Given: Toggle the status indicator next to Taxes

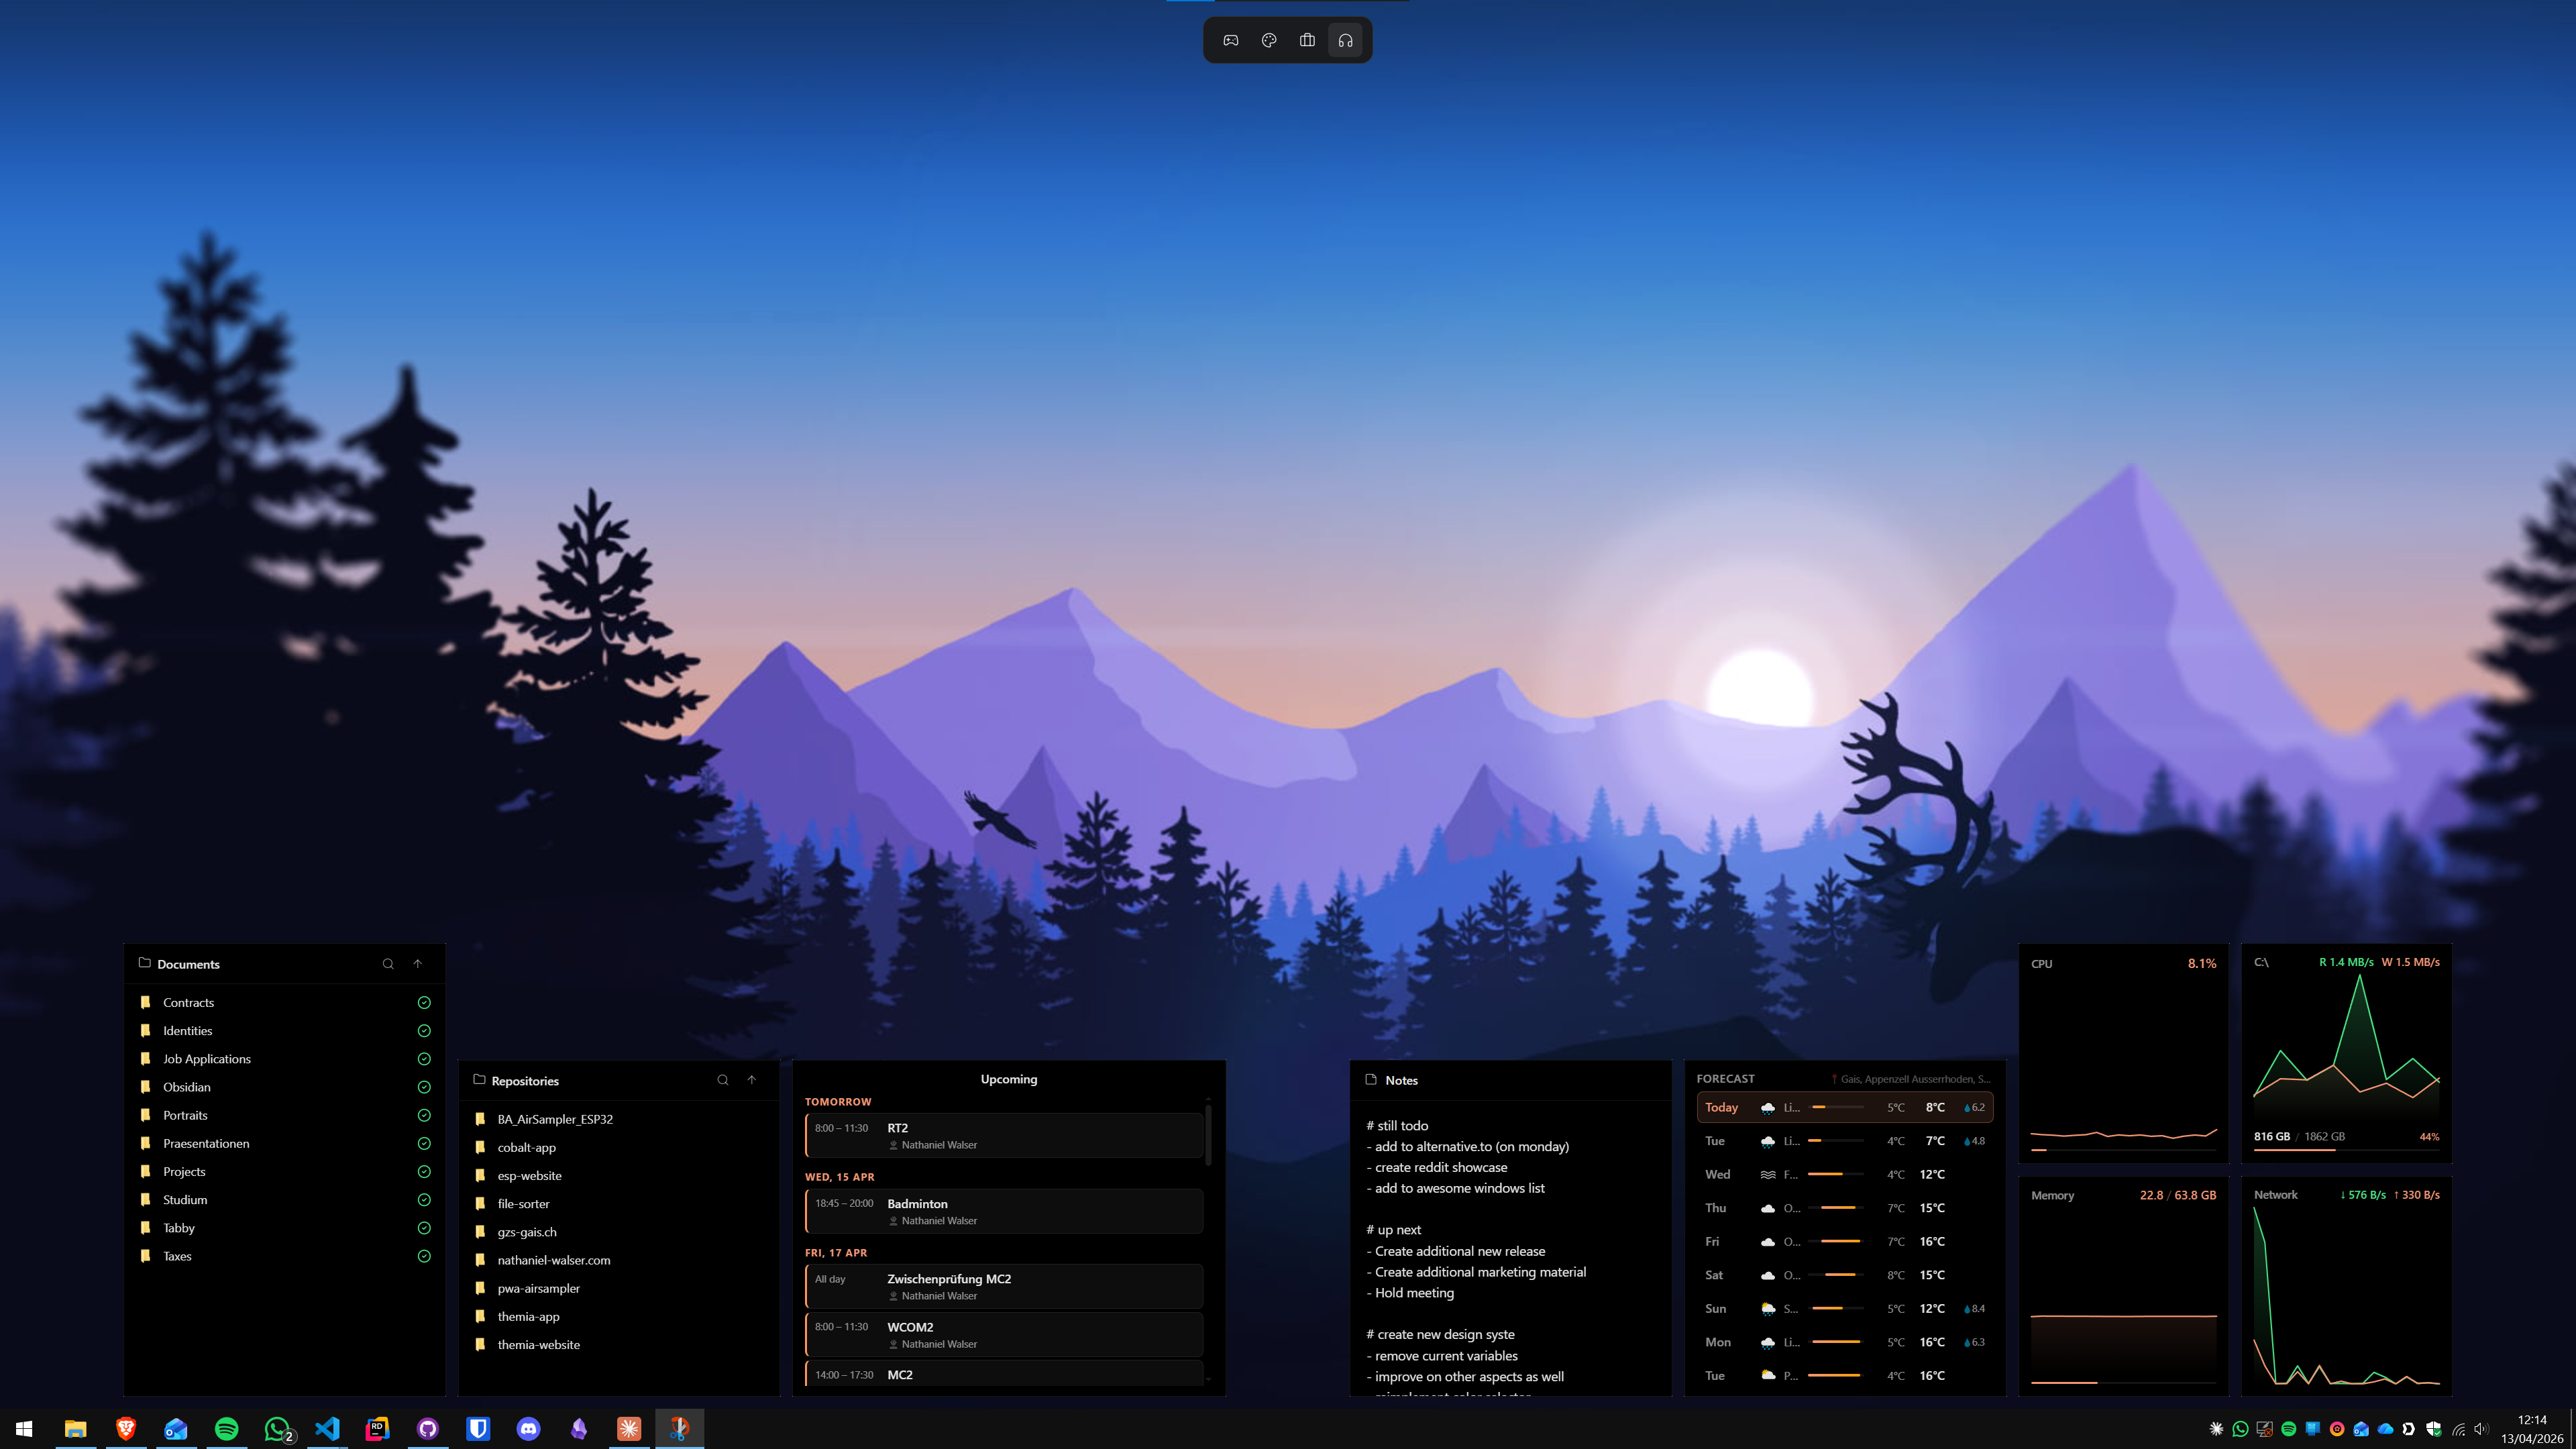Looking at the screenshot, I should [423, 1256].
